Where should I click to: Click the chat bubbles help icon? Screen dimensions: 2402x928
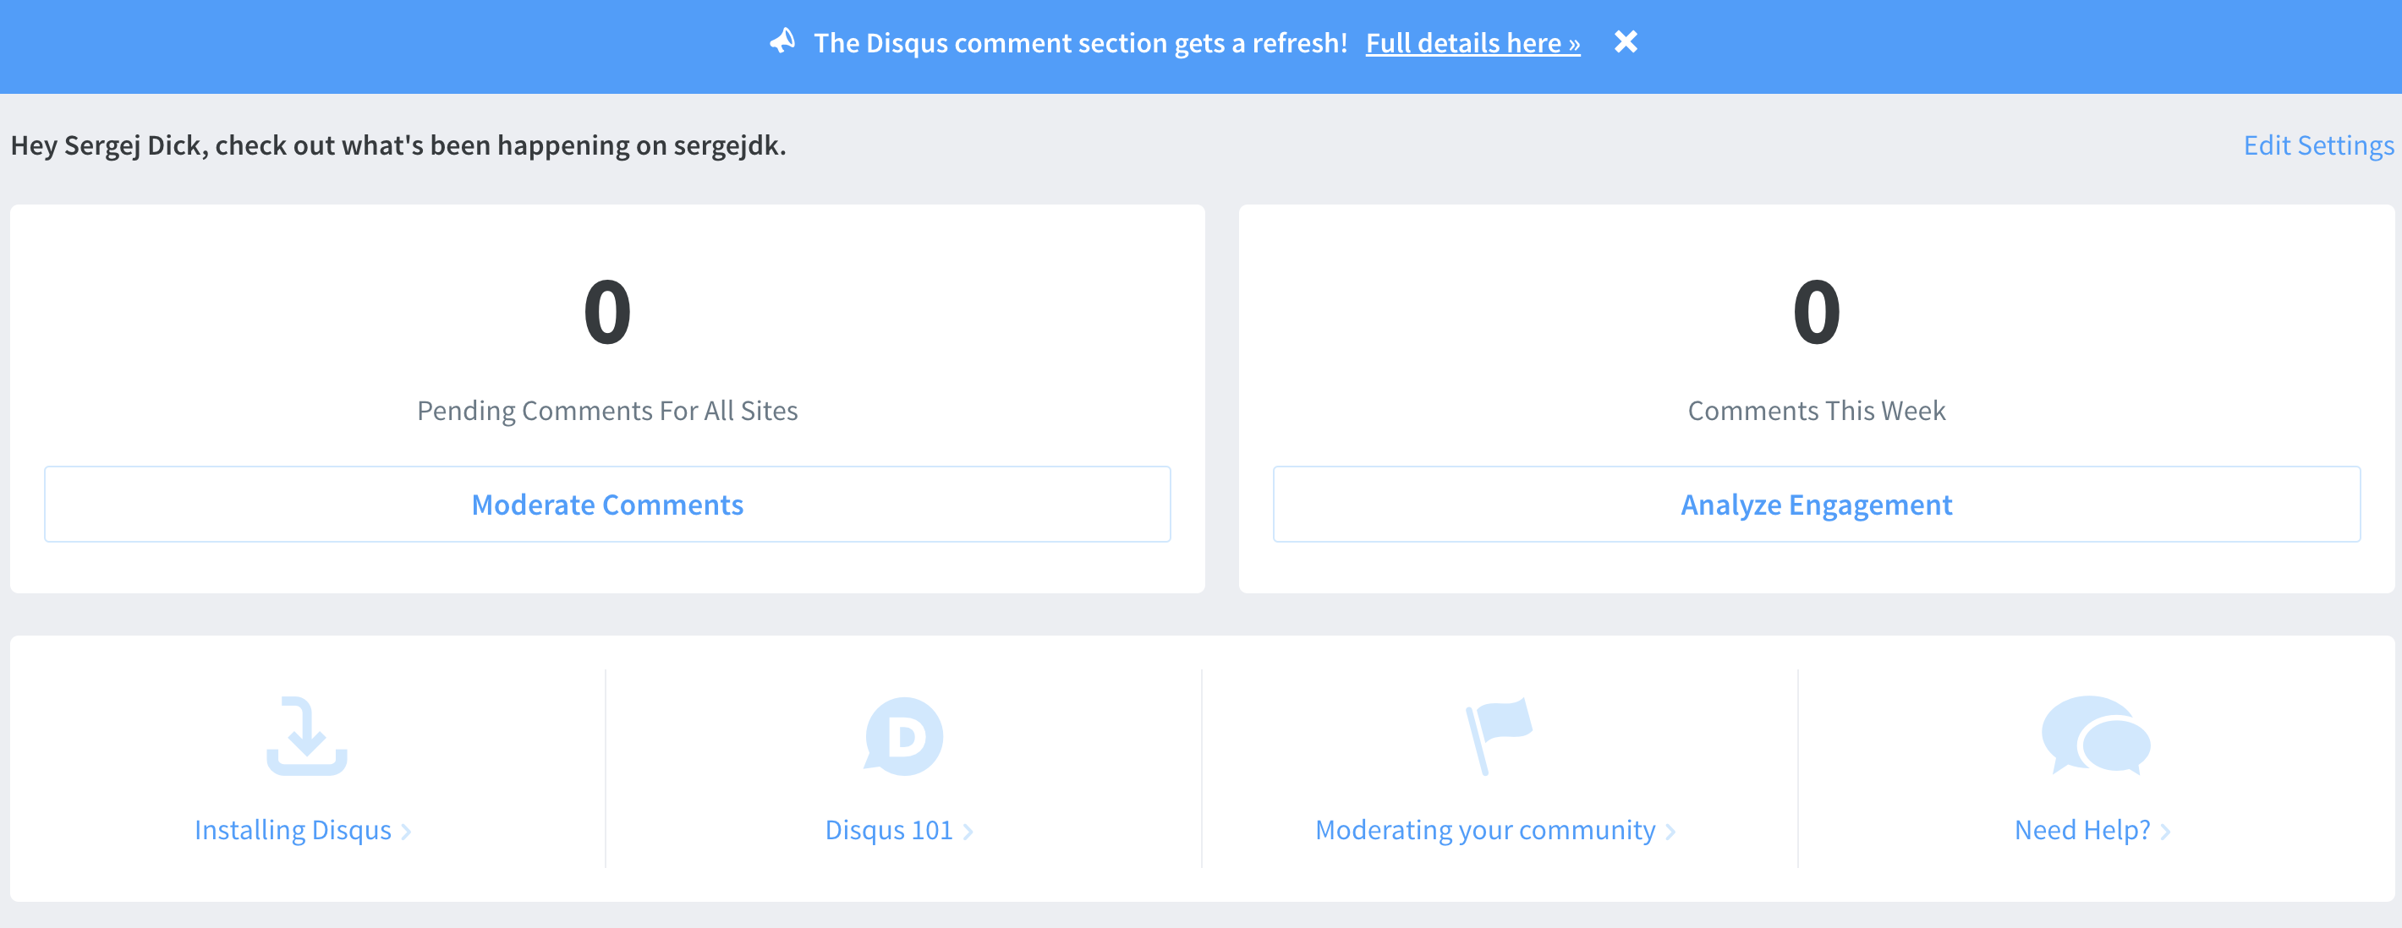click(2095, 735)
